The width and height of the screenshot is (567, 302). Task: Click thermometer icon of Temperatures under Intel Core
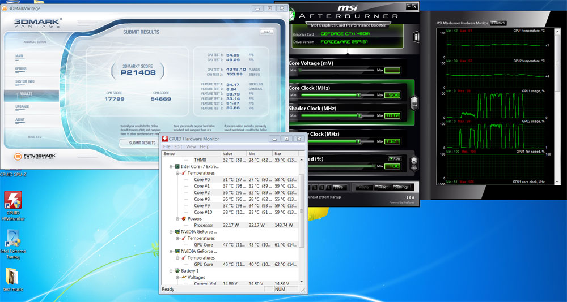[184, 173]
